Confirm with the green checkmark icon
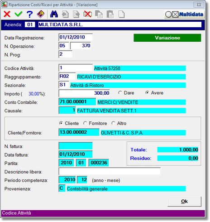Screen dimensions: 210x222 (x=19, y=14)
